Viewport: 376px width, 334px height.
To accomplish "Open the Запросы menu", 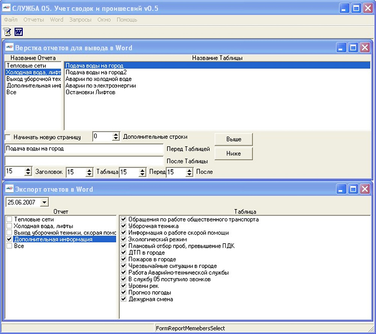I will click(x=81, y=20).
